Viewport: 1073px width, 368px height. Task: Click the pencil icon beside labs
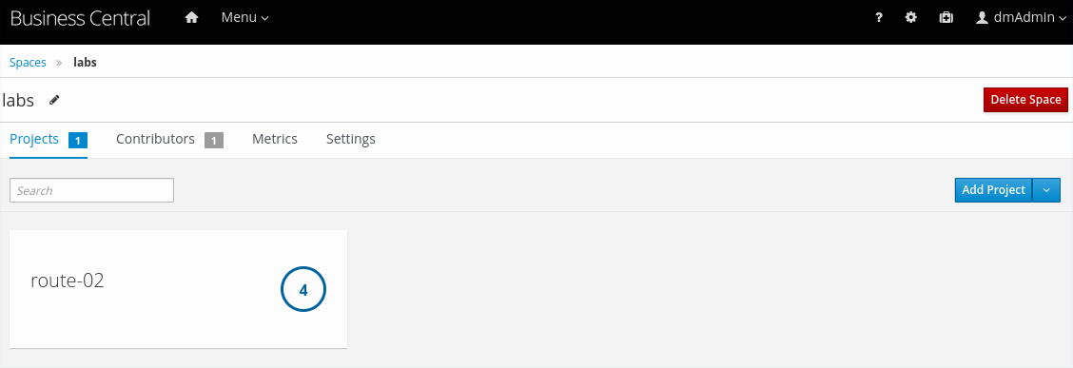tap(55, 101)
